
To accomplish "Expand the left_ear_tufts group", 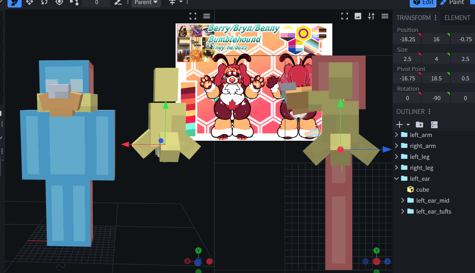I will point(403,211).
